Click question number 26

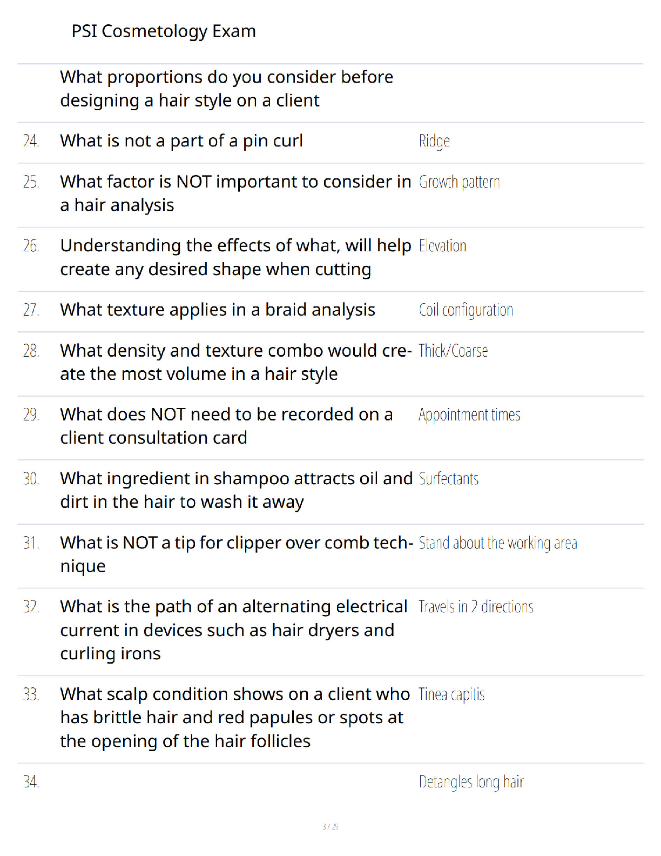tap(31, 246)
